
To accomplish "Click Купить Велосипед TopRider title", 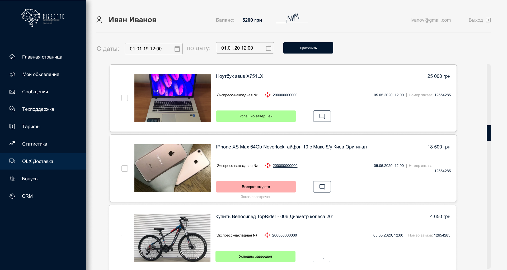I will 274,216.
